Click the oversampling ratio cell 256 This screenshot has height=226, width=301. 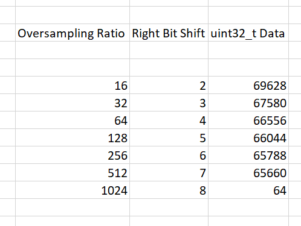point(73,155)
